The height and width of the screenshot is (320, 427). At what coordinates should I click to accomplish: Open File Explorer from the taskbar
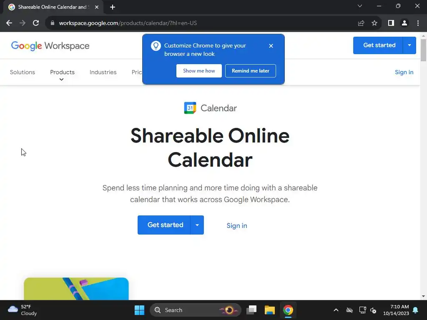click(x=270, y=310)
